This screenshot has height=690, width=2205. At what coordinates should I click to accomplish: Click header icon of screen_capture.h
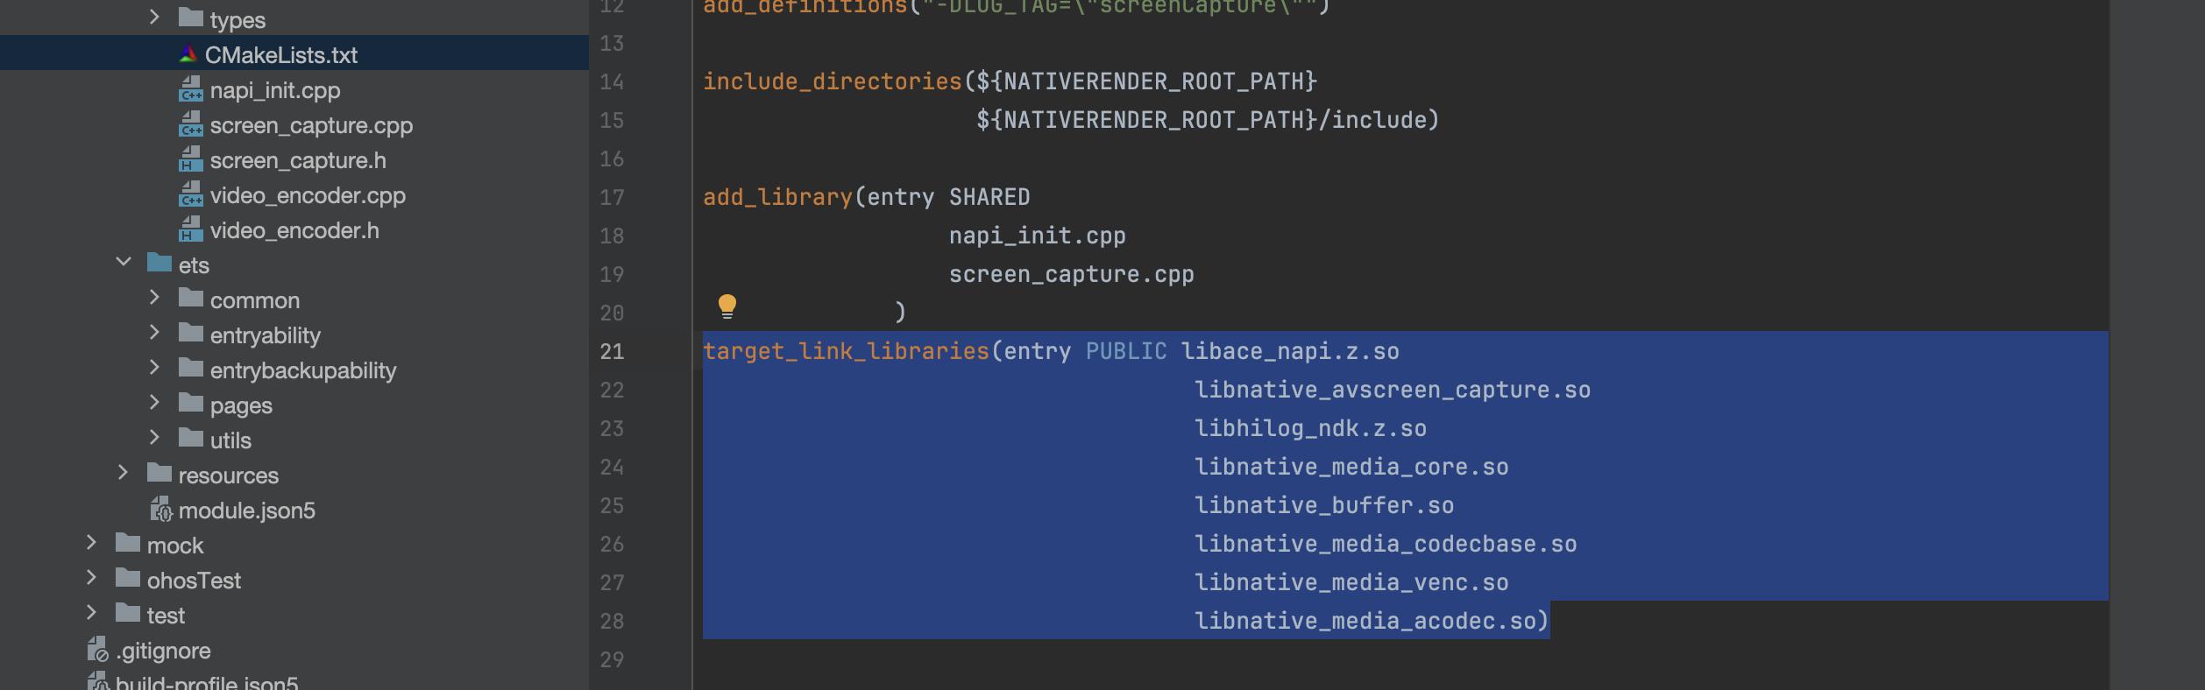[x=191, y=159]
